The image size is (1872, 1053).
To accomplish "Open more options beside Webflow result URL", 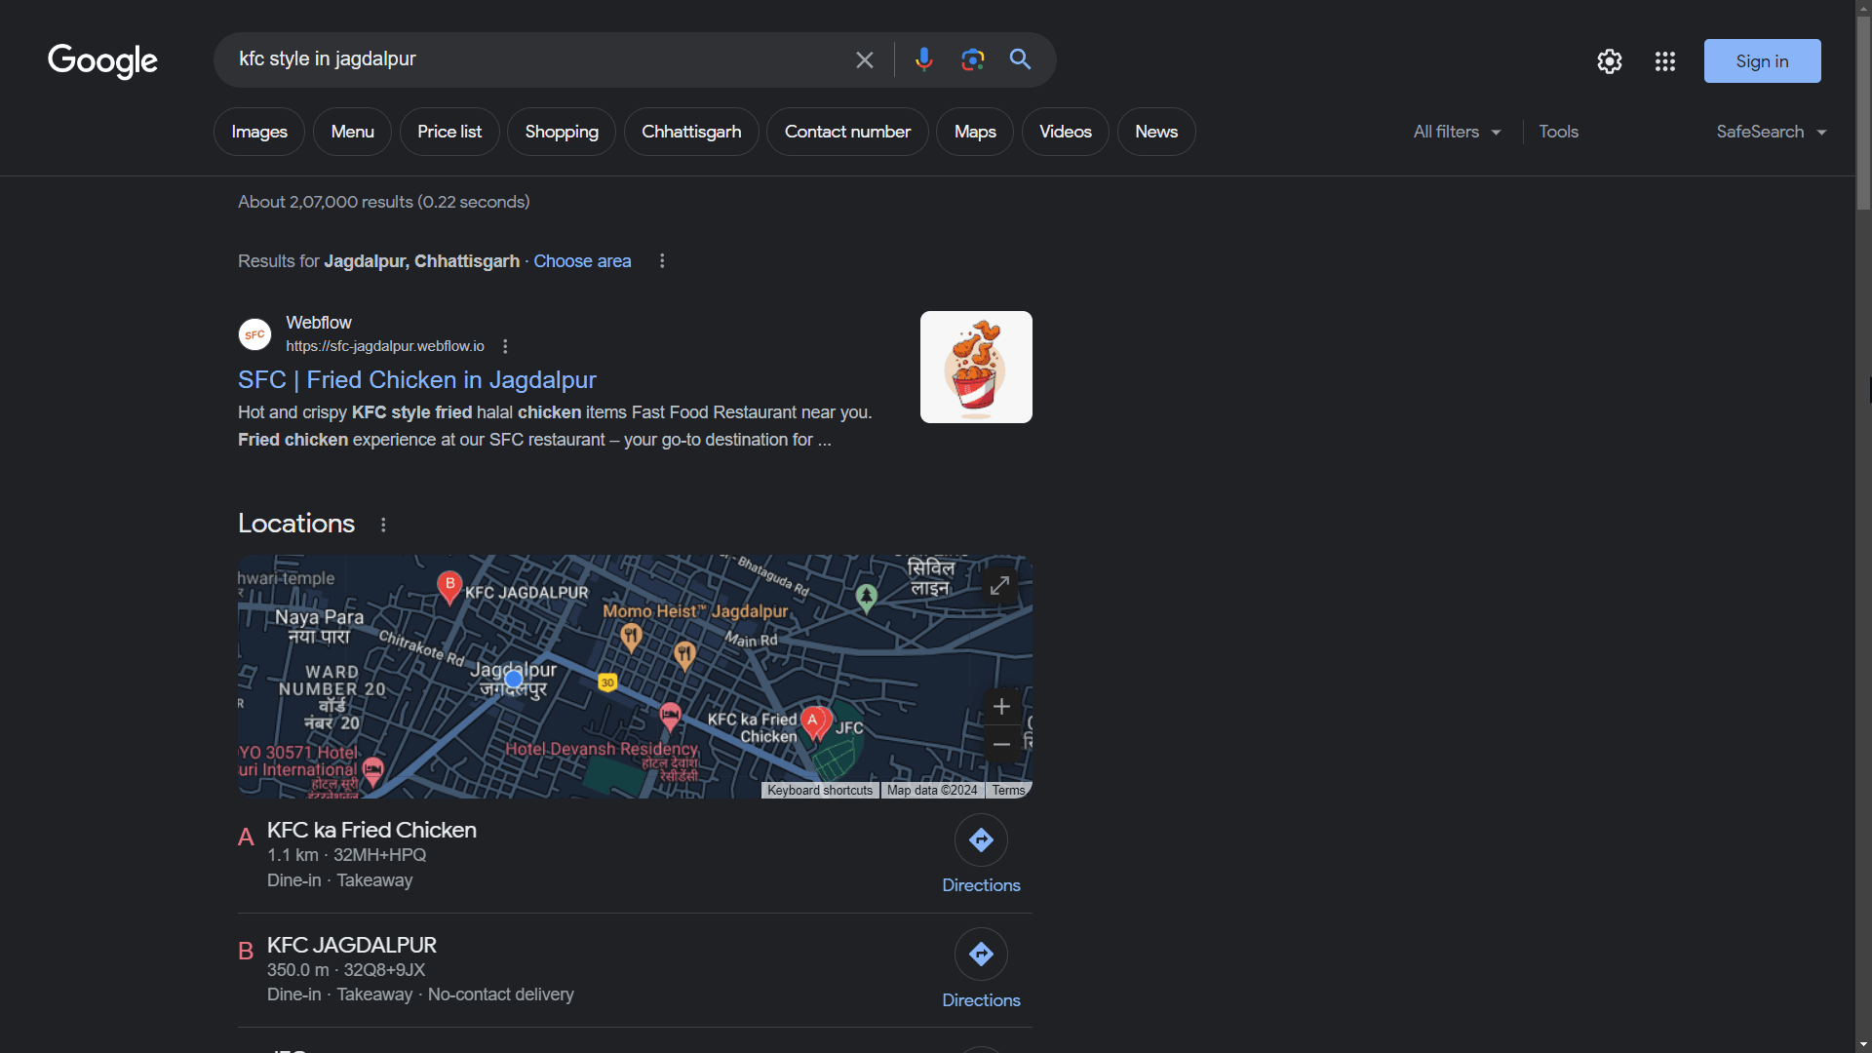I will point(505,346).
